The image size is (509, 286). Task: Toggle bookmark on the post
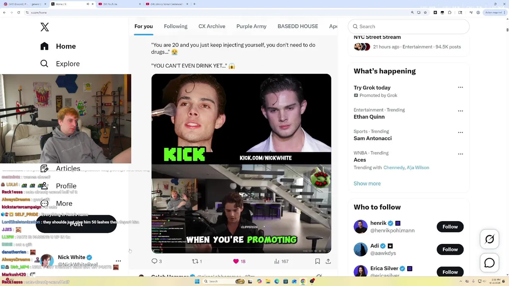click(x=317, y=261)
